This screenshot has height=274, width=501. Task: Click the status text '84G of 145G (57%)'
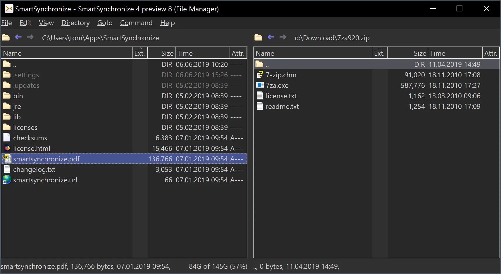point(218,266)
